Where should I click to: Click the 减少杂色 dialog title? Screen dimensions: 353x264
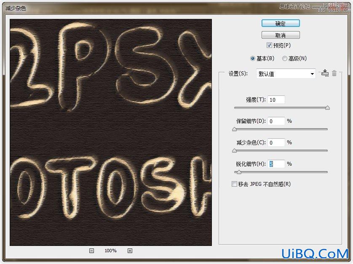click(x=16, y=8)
